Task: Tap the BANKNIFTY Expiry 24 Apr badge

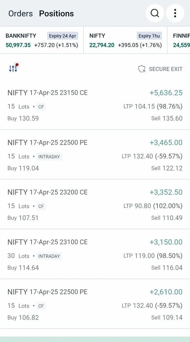Action: click(x=63, y=36)
